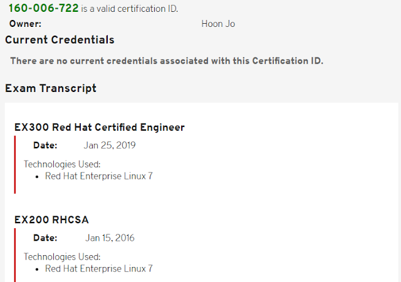Image resolution: width=401 pixels, height=282 pixels.
Task: Click EX300 Red Hat Certified Engineer title
Action: [99, 127]
